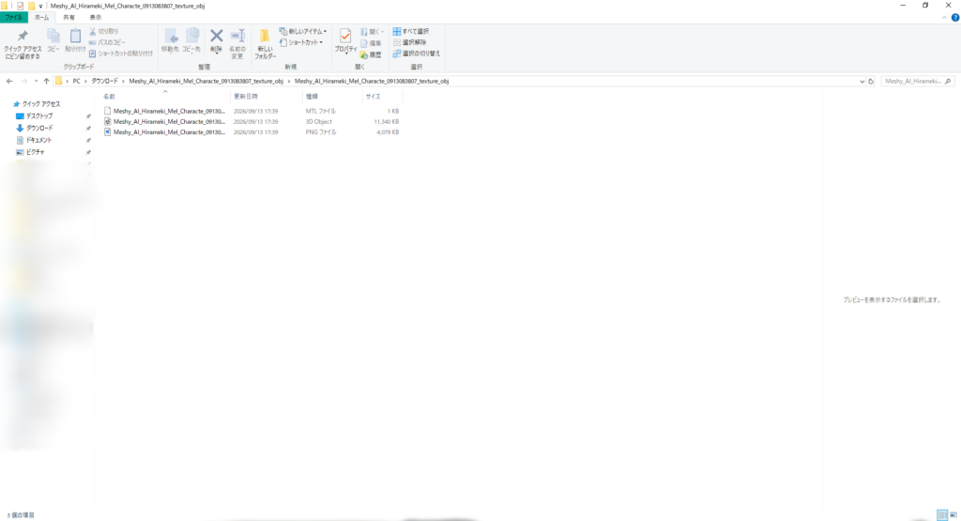Open 新しいアイテム (New item) dropdown

(303, 31)
